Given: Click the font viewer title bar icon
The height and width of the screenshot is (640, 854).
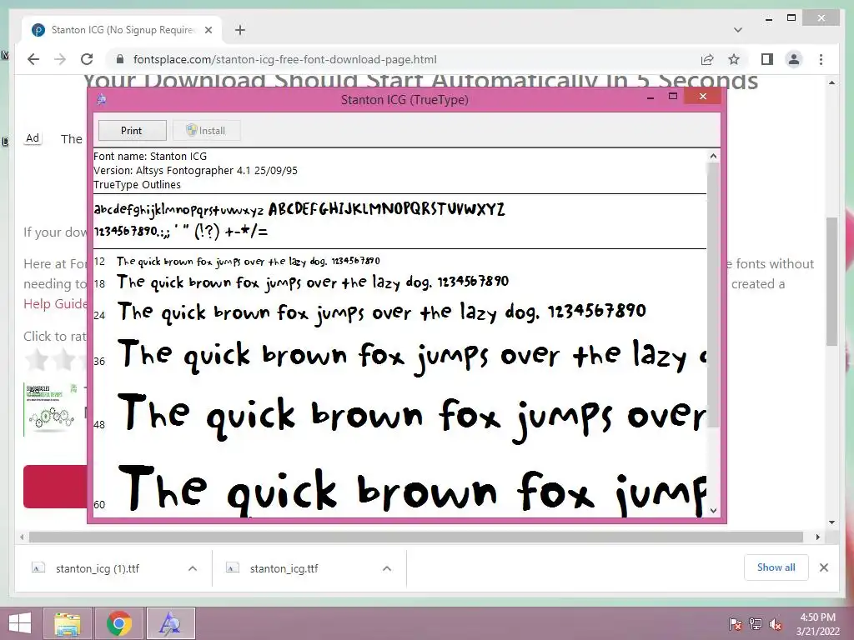Looking at the screenshot, I should pos(101,99).
